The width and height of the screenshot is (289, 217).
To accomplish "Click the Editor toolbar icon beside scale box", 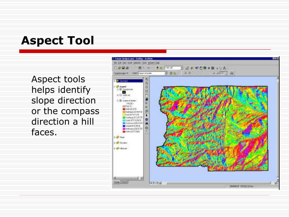I will pos(187,68).
